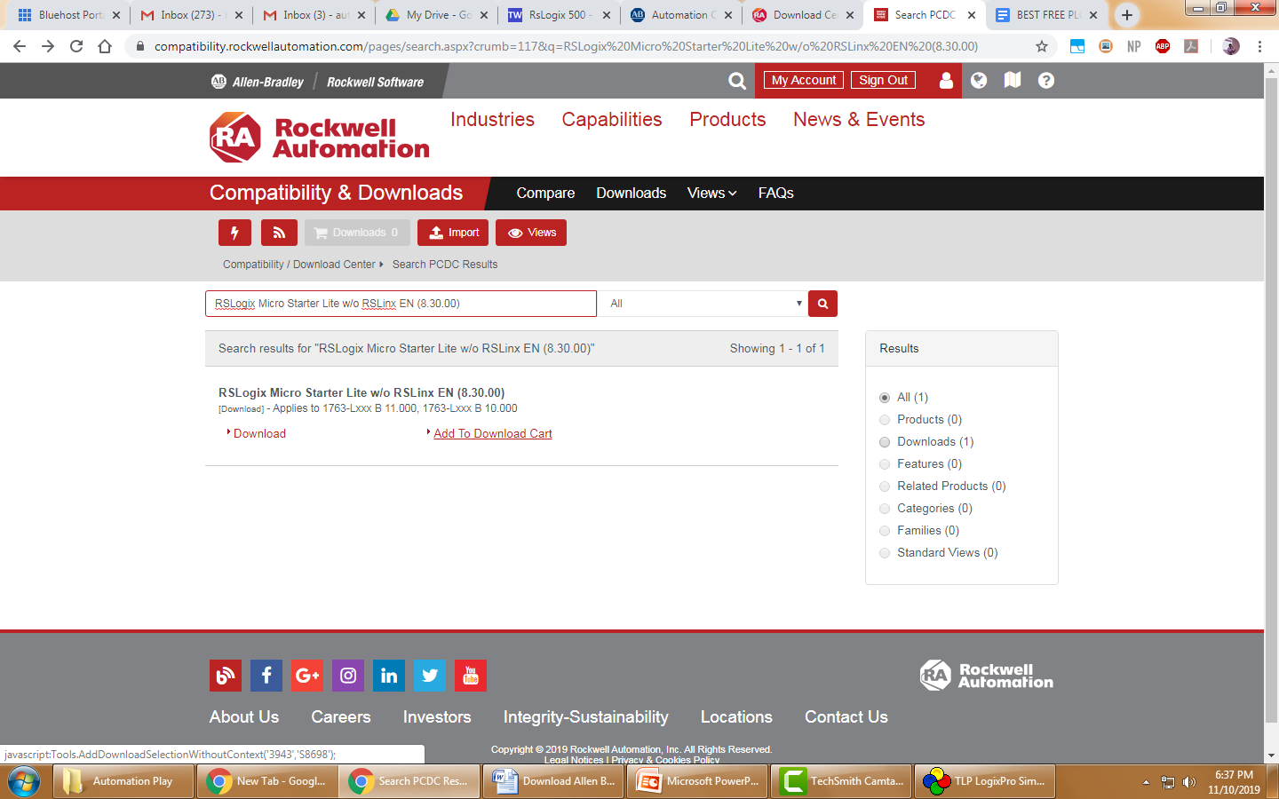Select the Related Products (0) radio button

coord(885,487)
